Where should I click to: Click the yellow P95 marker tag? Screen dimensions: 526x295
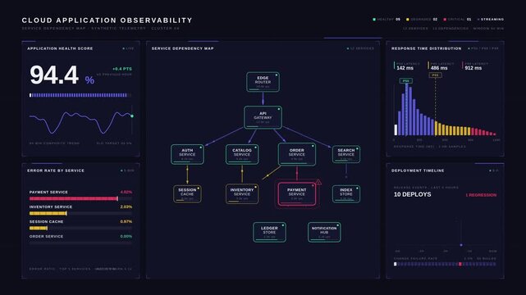click(435, 75)
